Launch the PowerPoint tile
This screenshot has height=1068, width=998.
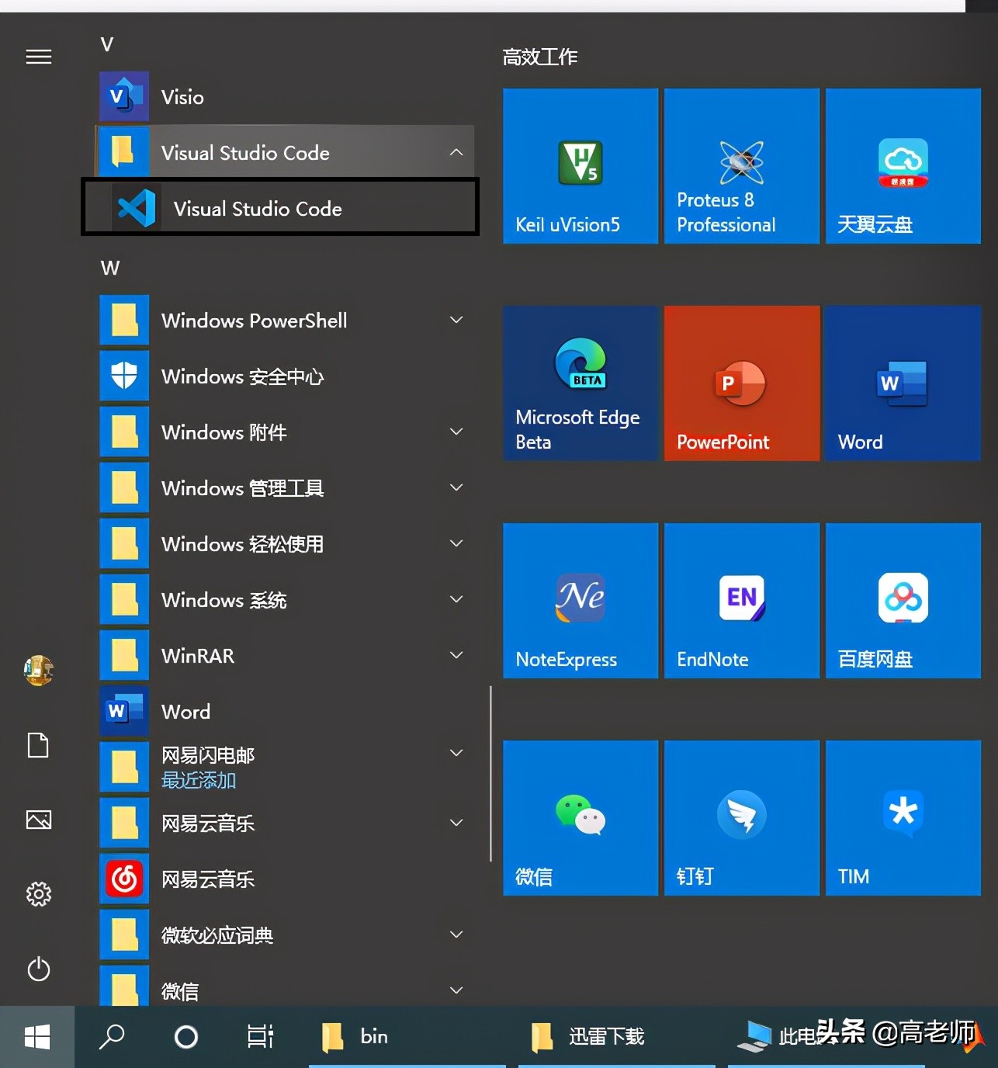point(742,383)
